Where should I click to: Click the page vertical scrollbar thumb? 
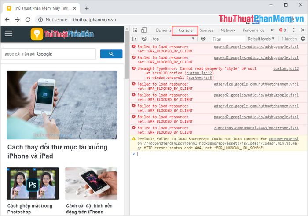click(127, 55)
